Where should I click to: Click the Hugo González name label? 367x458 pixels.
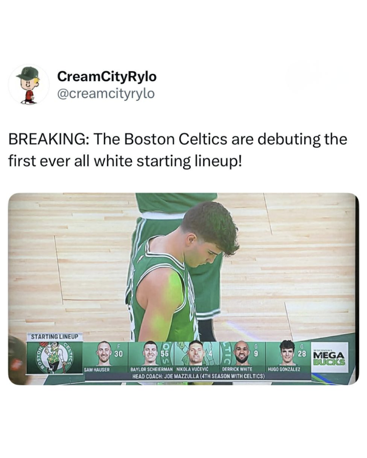tap(284, 370)
